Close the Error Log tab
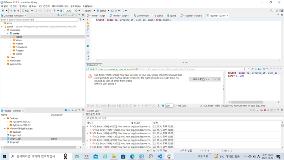Screen dimensions: 284x160 click(101, 110)
